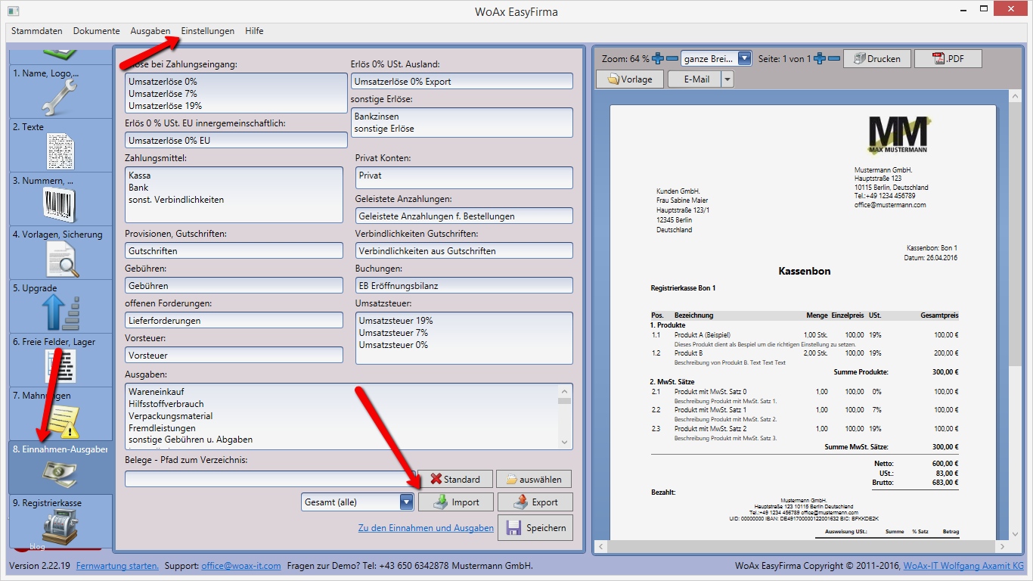Viewport: 1033px width, 581px height.
Task: Click the 'Umsatzerlöse 0% Export' field
Action: click(462, 81)
